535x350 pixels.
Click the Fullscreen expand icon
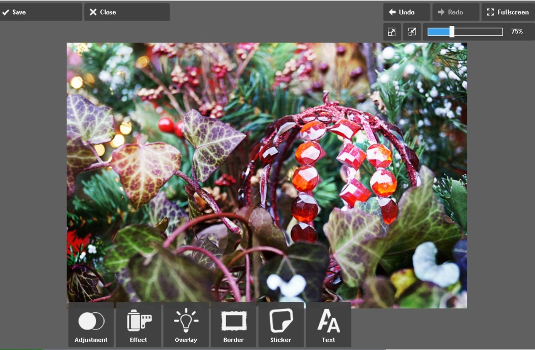[491, 12]
